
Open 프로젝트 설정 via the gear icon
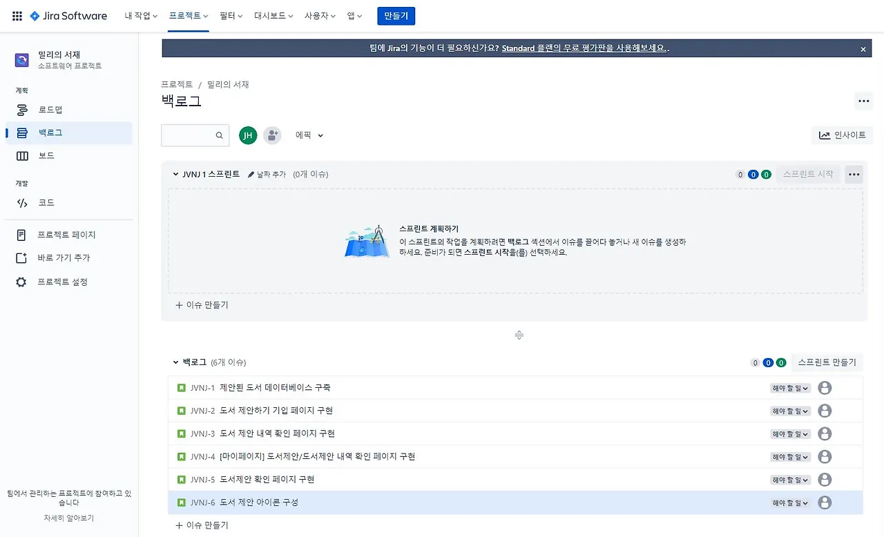click(x=20, y=282)
